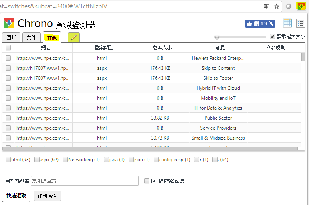Click the 'Service Providers' cell
Image resolution: width=309 pixels, height=205 pixels.
(x=218, y=128)
